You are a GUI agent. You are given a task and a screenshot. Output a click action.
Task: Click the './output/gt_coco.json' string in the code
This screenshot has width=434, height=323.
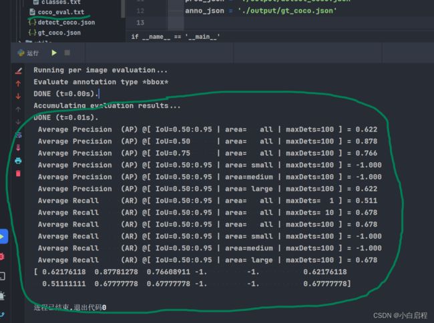click(287, 11)
